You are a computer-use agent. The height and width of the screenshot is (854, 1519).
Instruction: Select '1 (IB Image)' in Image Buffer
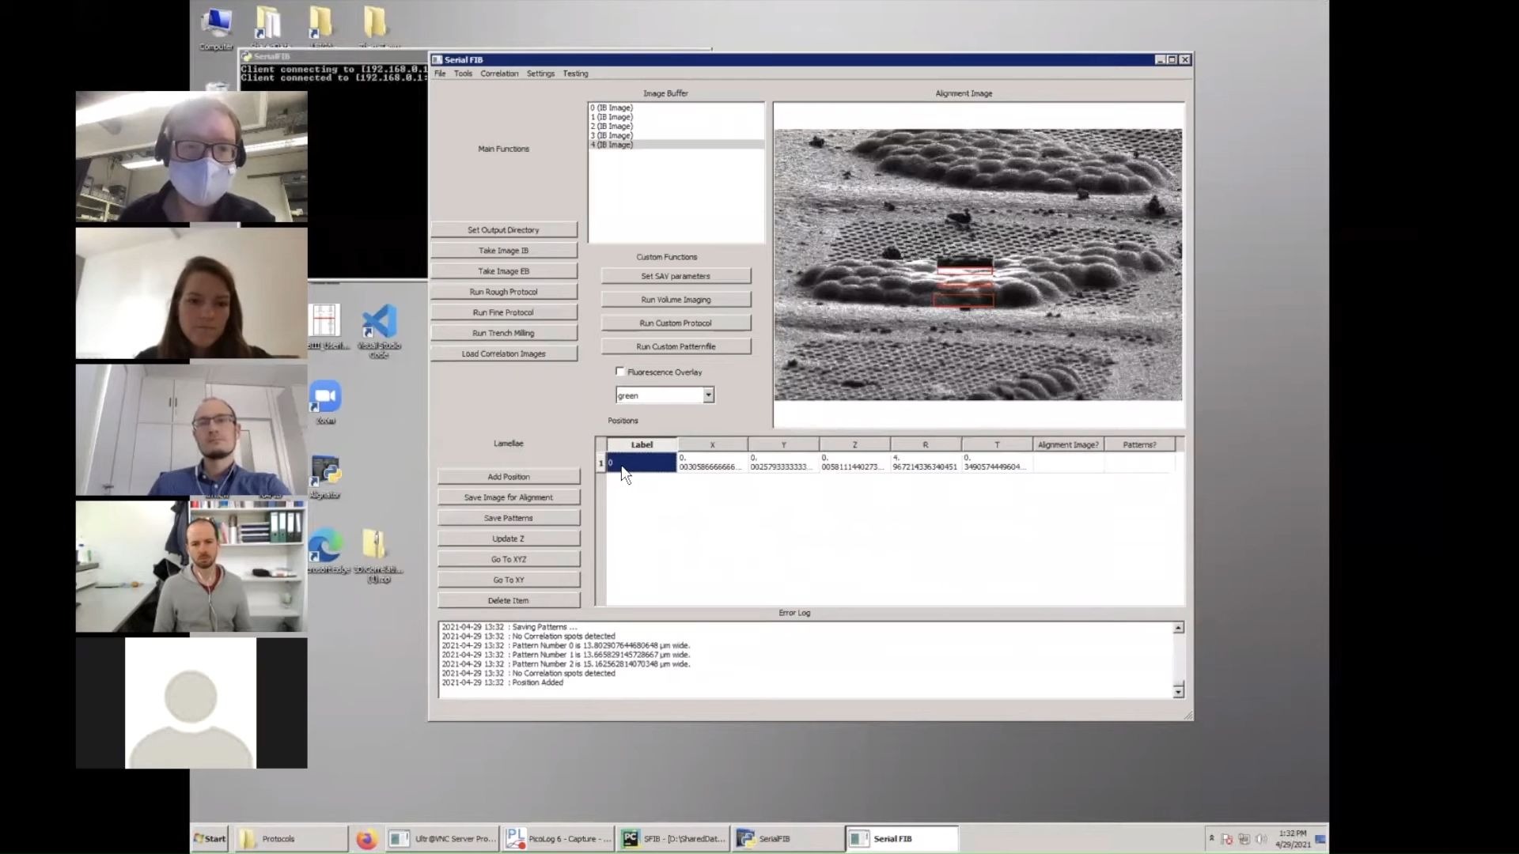click(676, 117)
